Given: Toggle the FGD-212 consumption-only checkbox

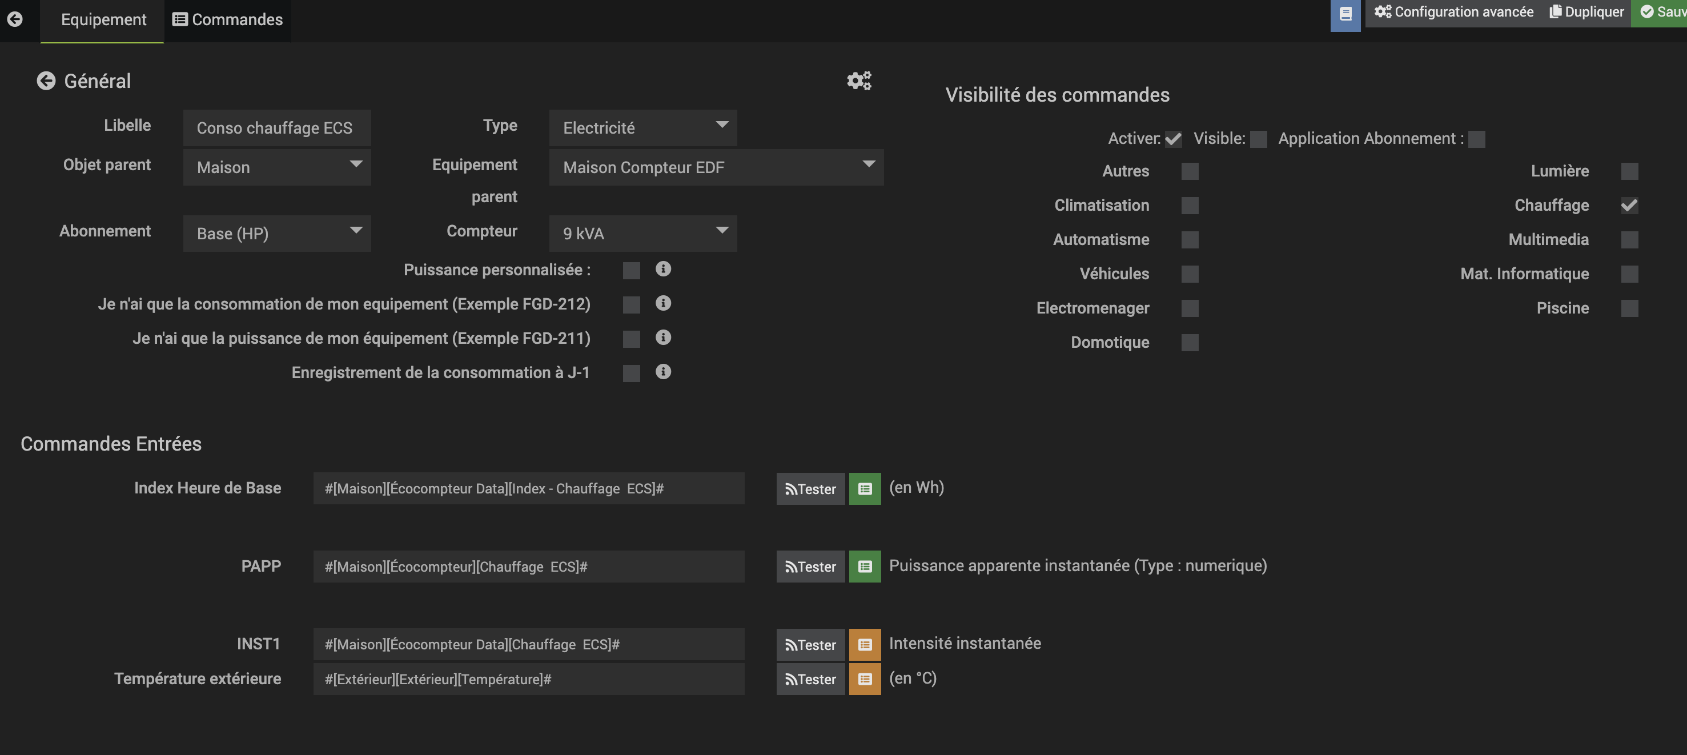Looking at the screenshot, I should [x=631, y=304].
